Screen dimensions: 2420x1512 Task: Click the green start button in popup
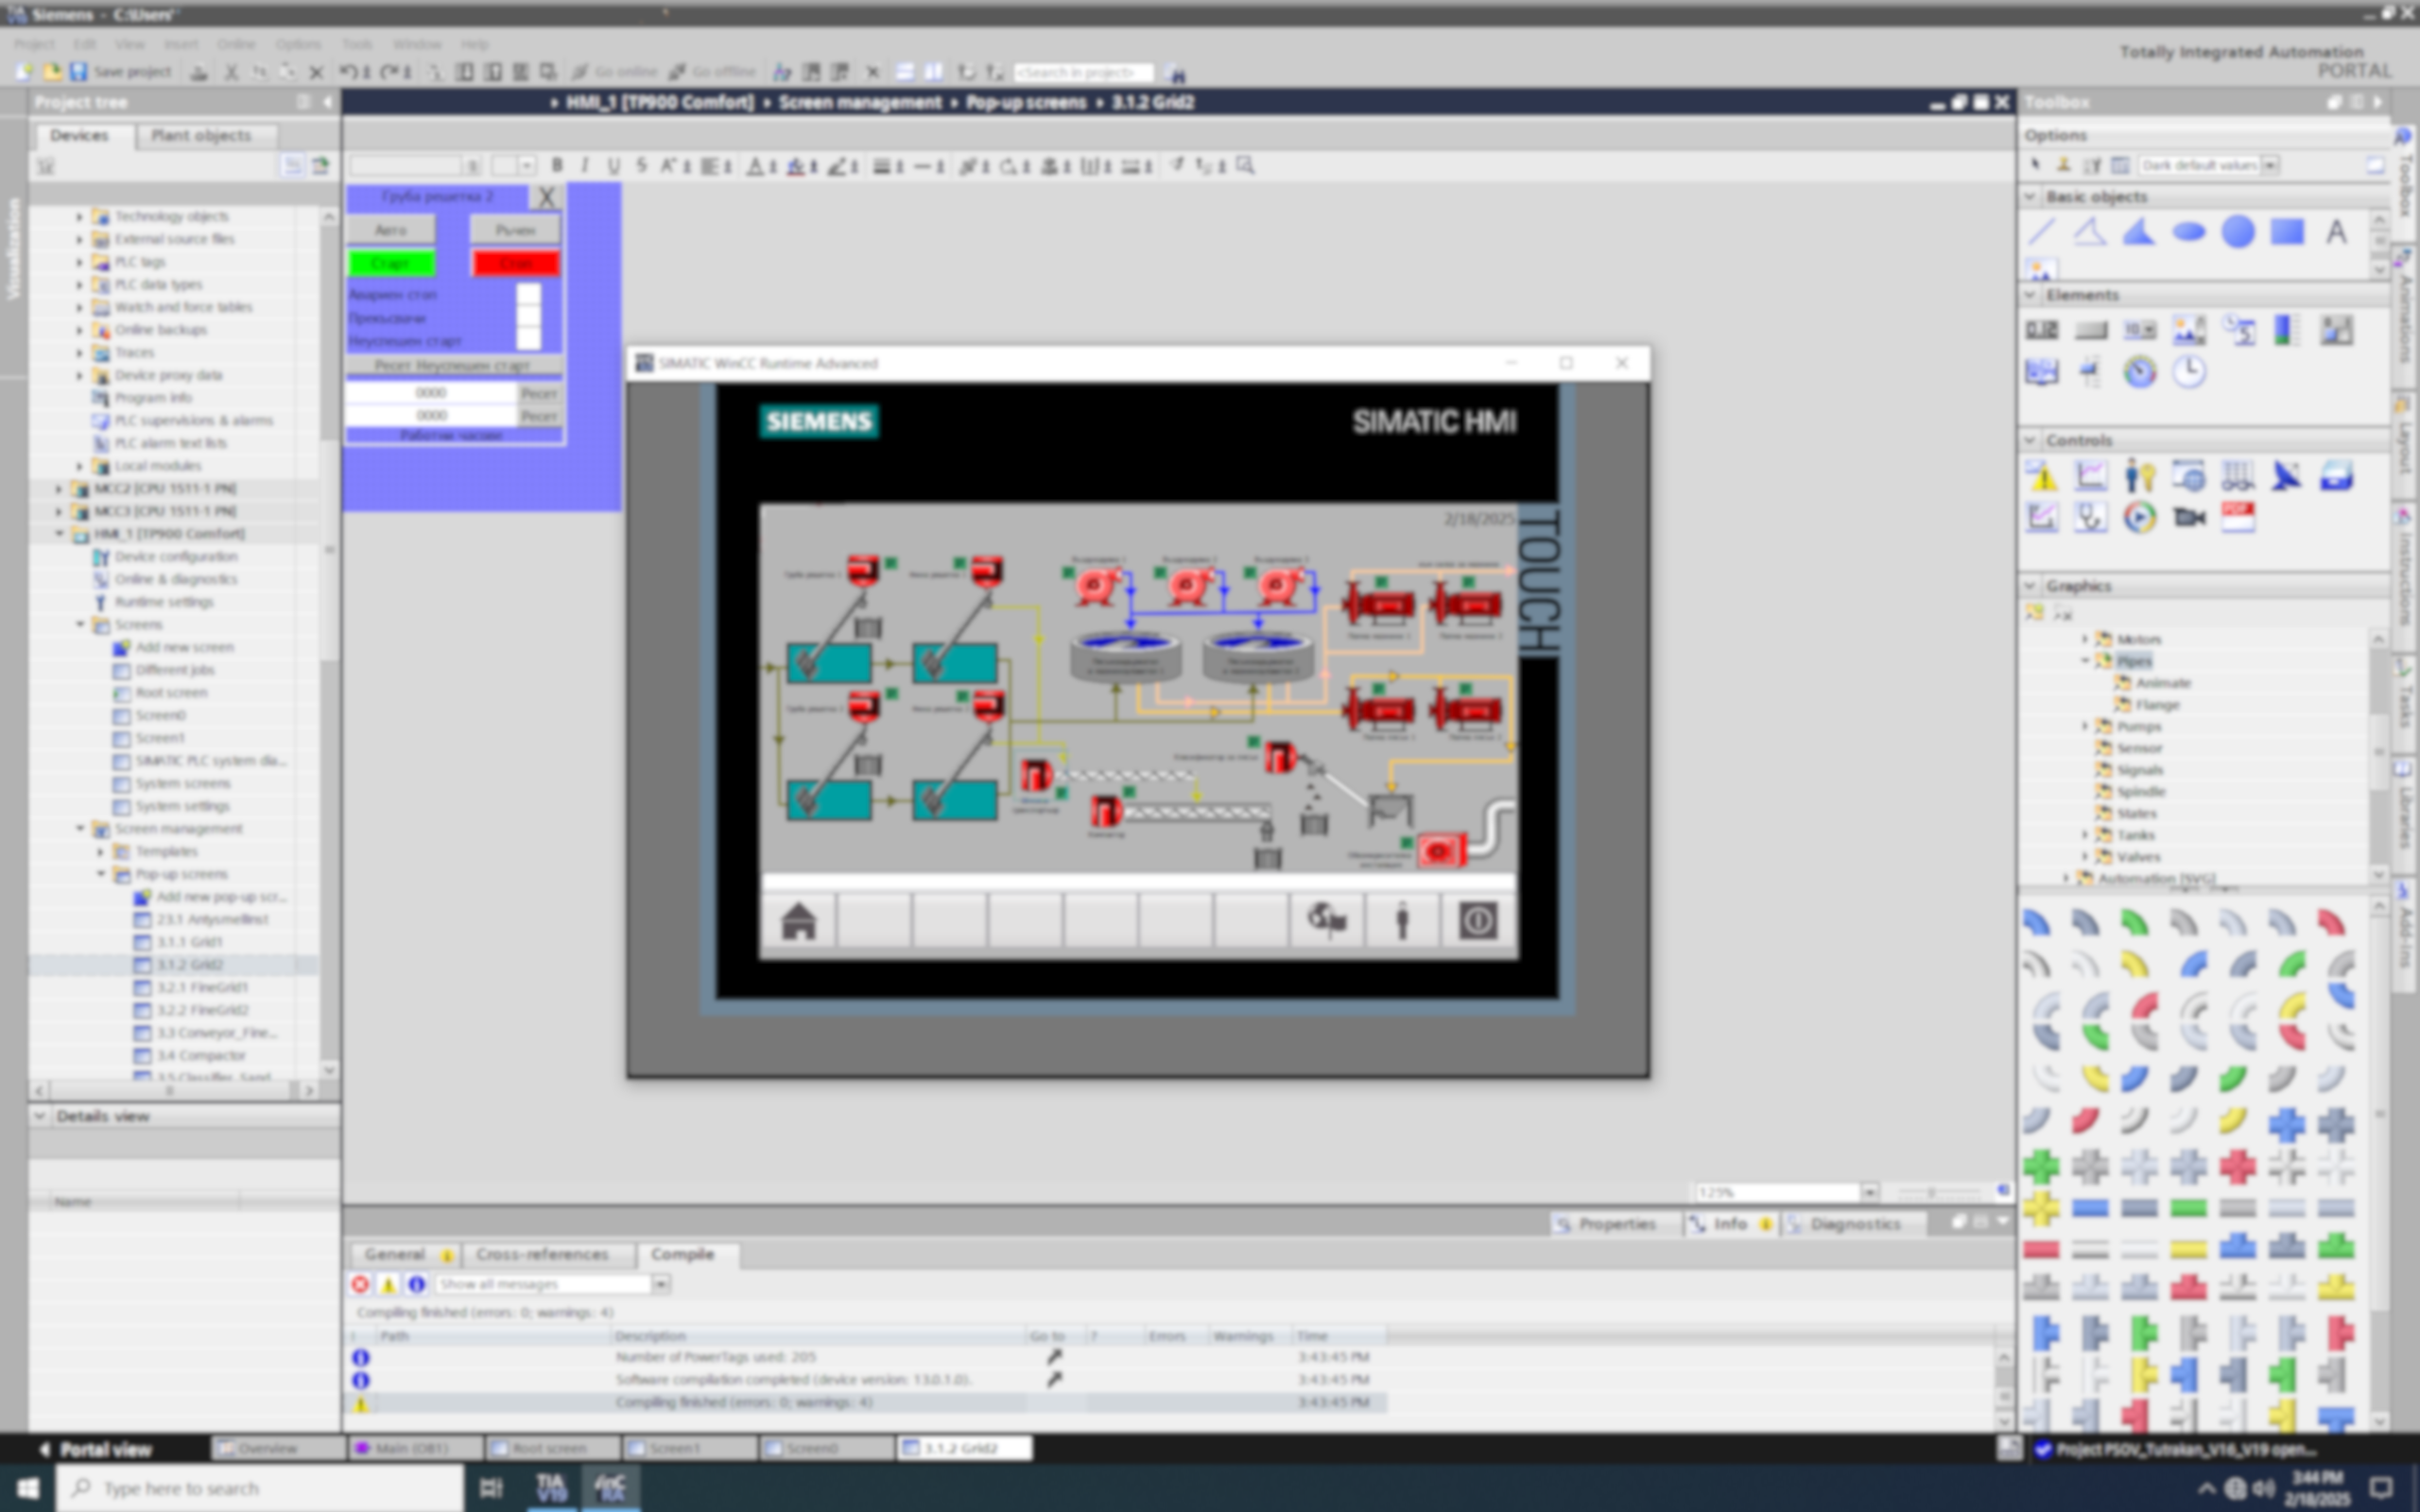pos(391,264)
